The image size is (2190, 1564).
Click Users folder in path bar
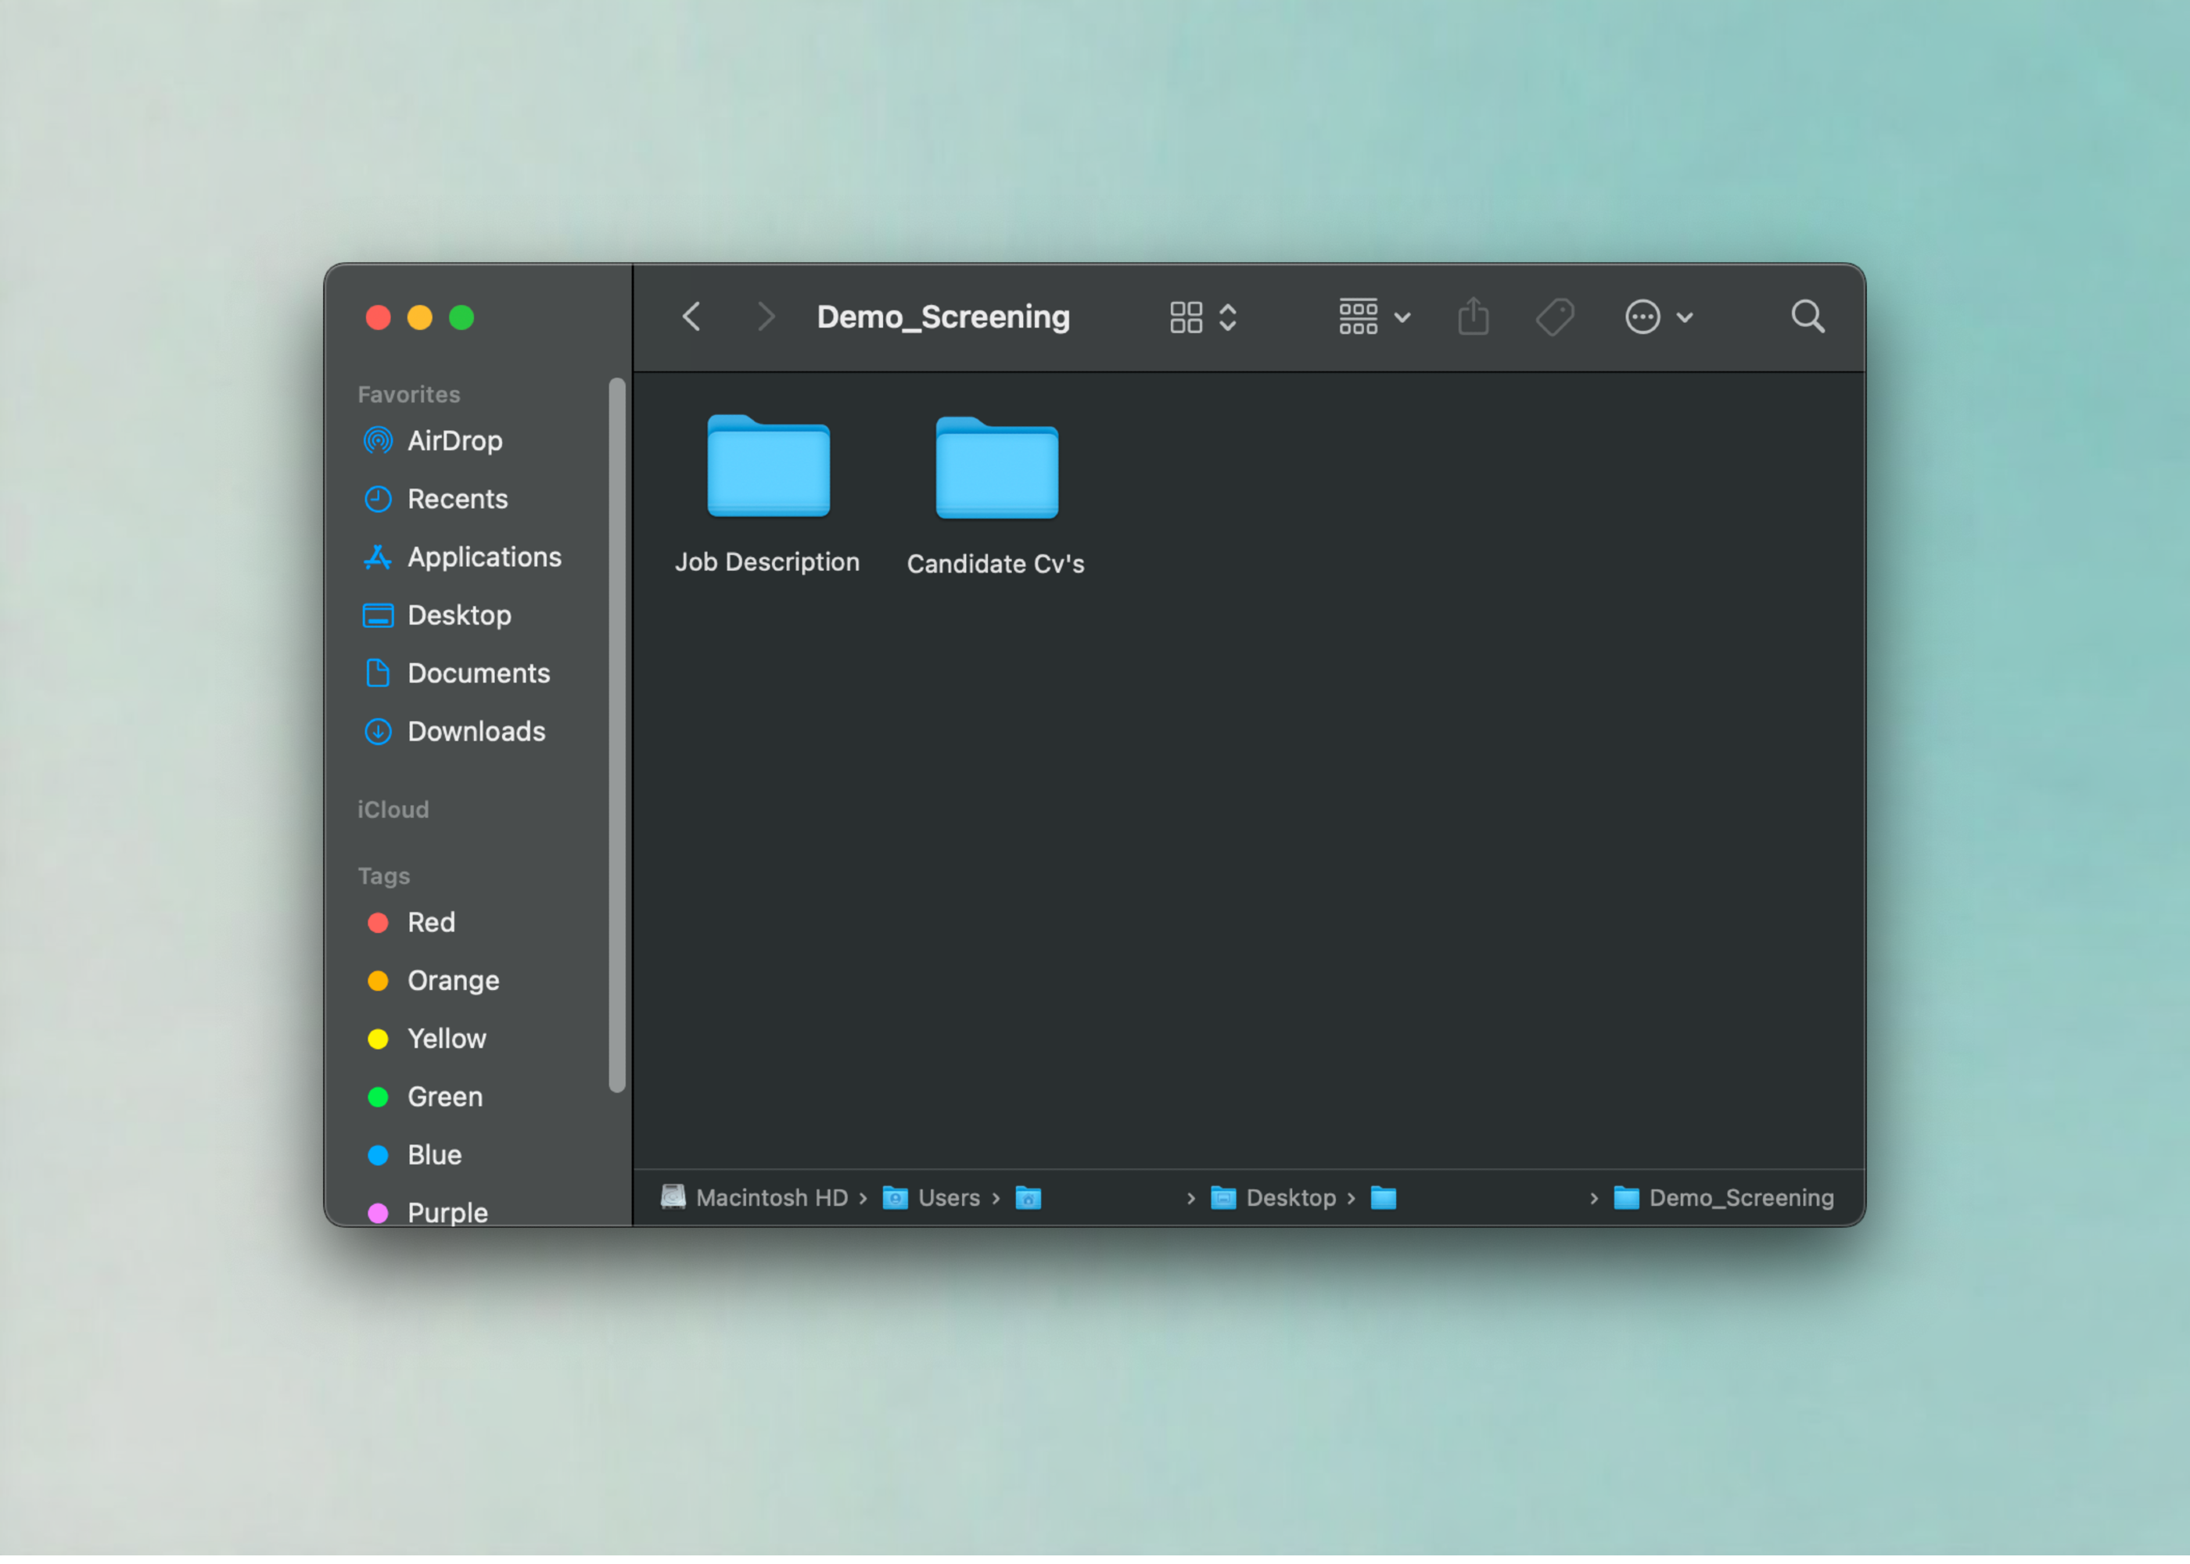(x=948, y=1197)
